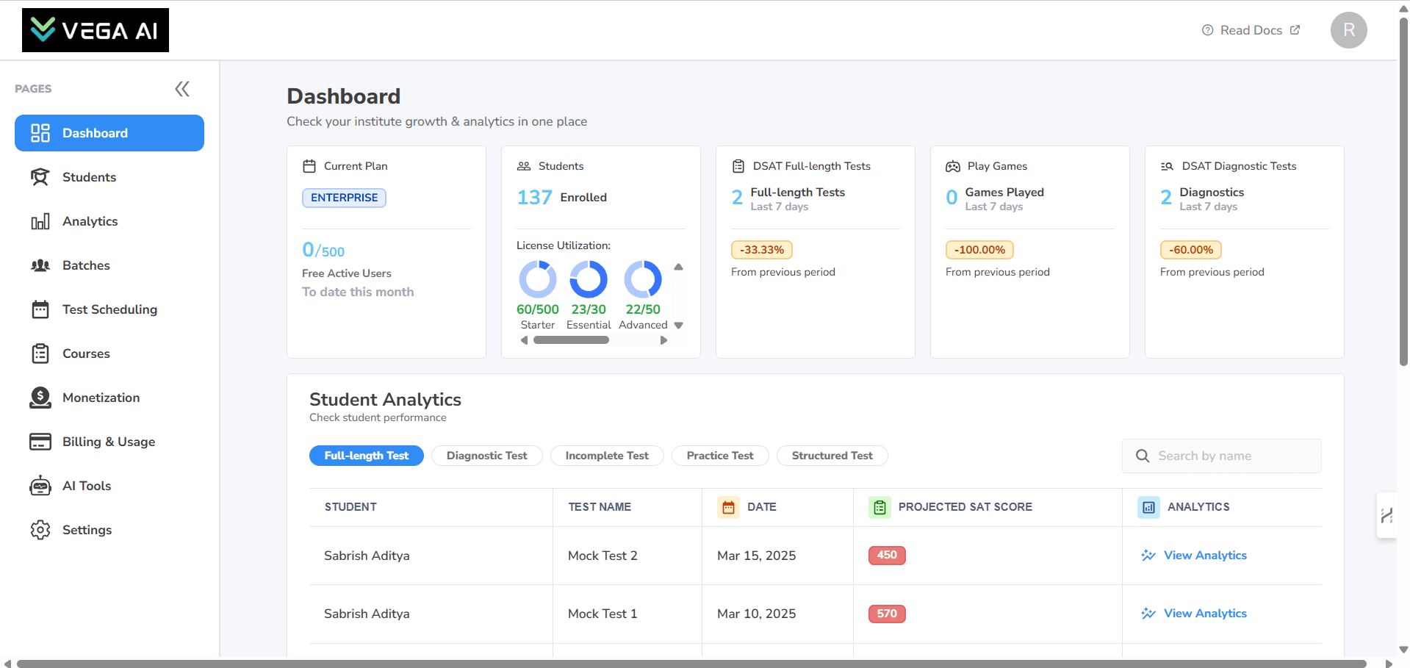Click the page horizontal scrollbar thumb
Image resolution: width=1410 pixels, height=668 pixels.
pos(691,664)
